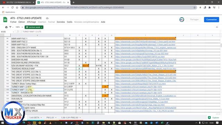Screen dimensions: 222x125
Task: Open the Explorer icon at bottom right
Action: [209, 117]
